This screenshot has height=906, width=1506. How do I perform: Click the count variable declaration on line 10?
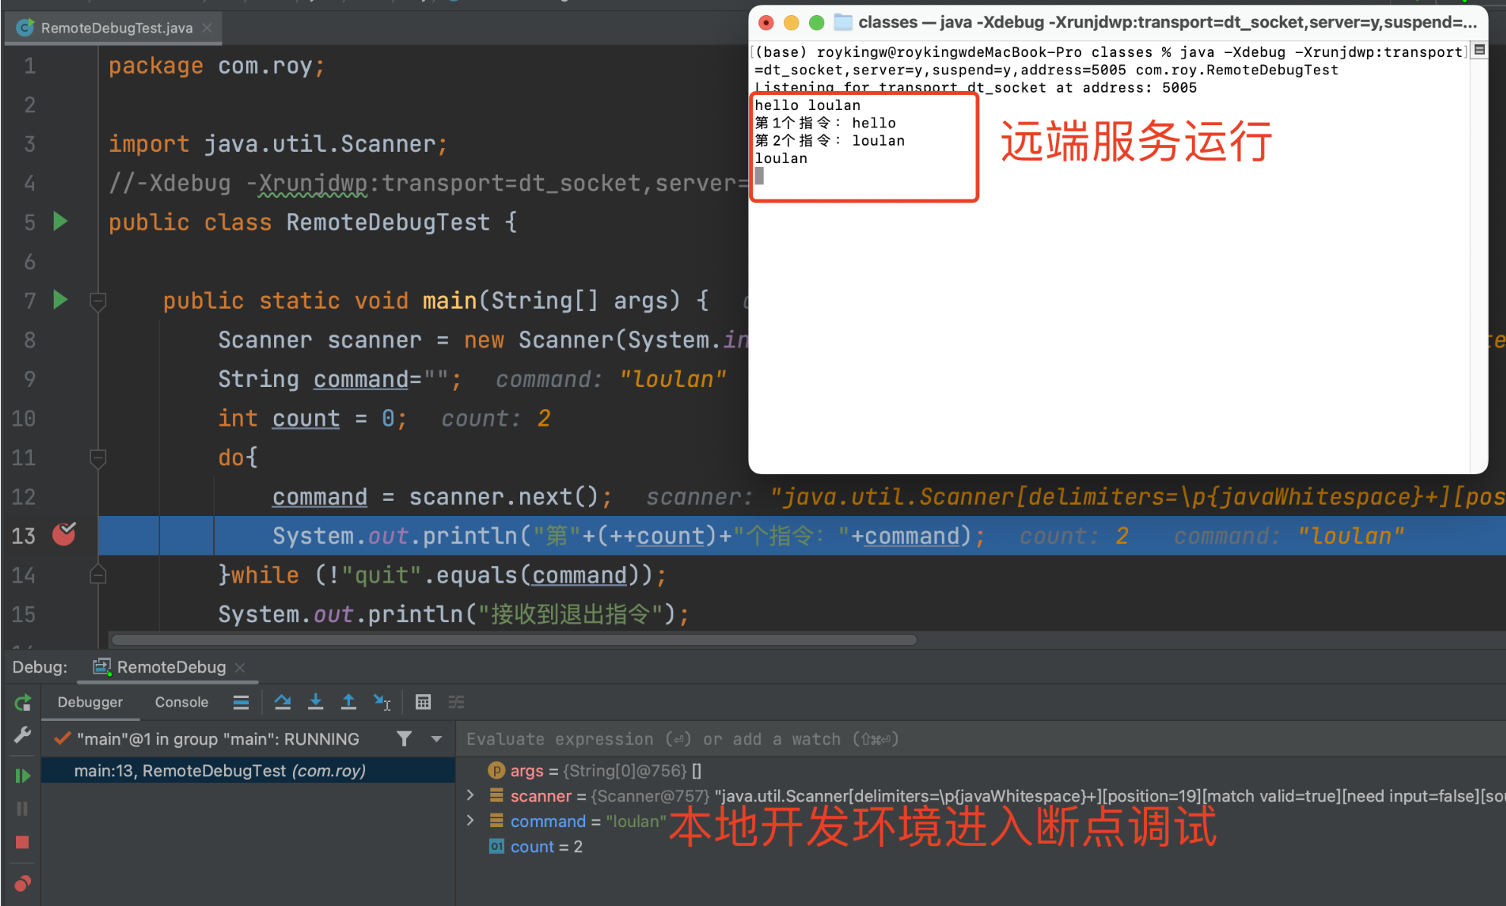(x=306, y=418)
